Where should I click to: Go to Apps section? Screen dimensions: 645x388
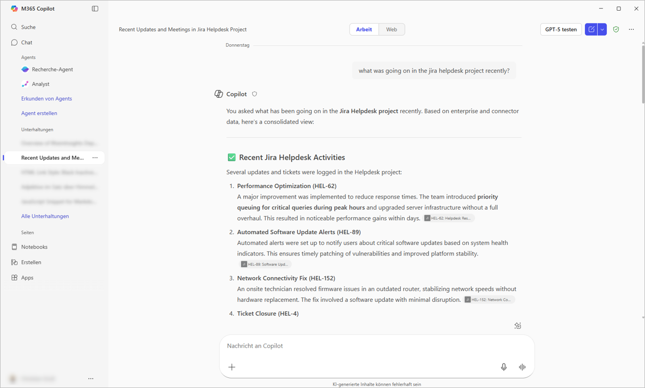[27, 278]
